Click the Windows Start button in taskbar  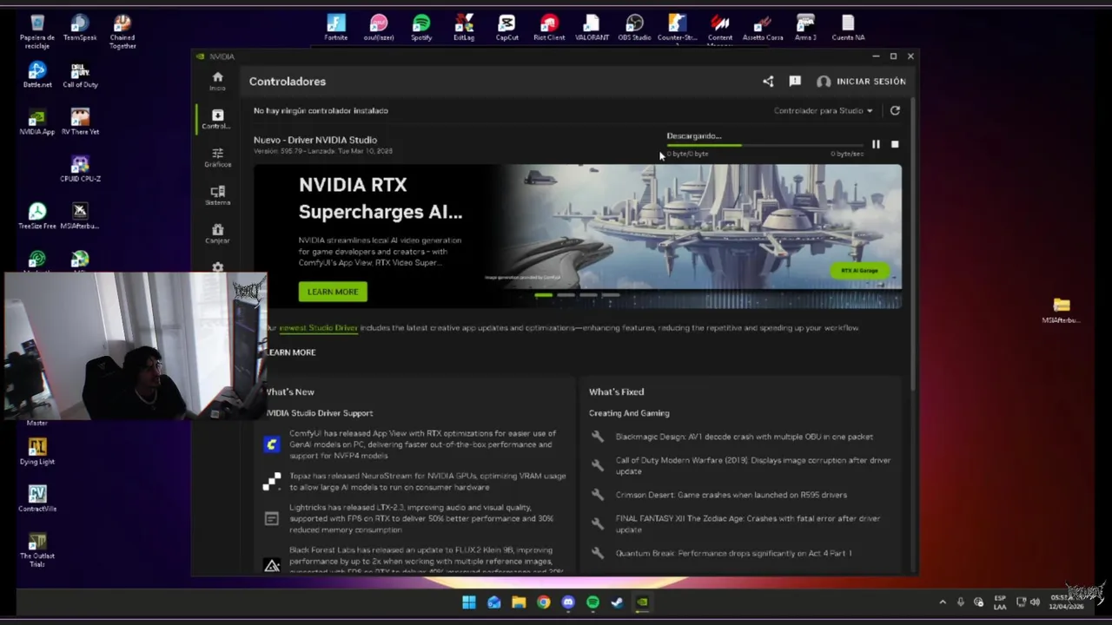469,602
